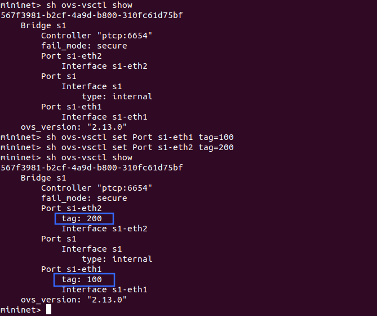Image resolution: width=377 pixels, height=316 pixels.
Task: Click the 'Port s1-eth2' line above tag 200
Action: coord(72,208)
